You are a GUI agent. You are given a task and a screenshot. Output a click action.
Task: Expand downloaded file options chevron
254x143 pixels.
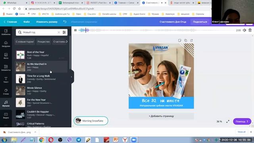coord(35,132)
